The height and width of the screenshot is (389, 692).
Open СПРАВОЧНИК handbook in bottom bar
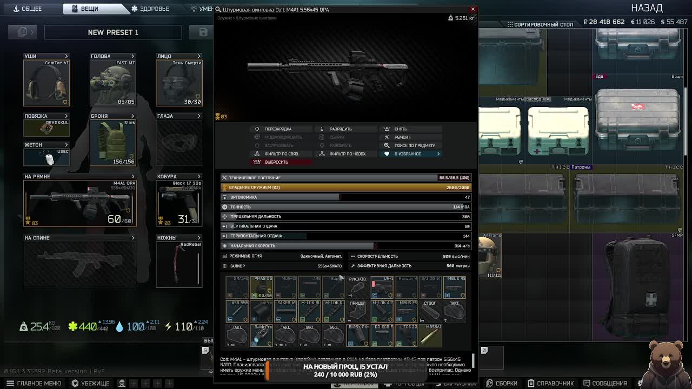click(x=551, y=383)
